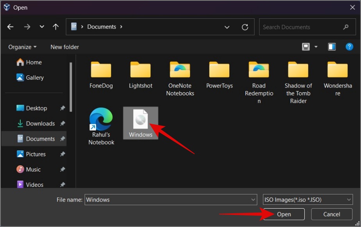
Task: Select the Windows ISO file
Action: coord(140,123)
